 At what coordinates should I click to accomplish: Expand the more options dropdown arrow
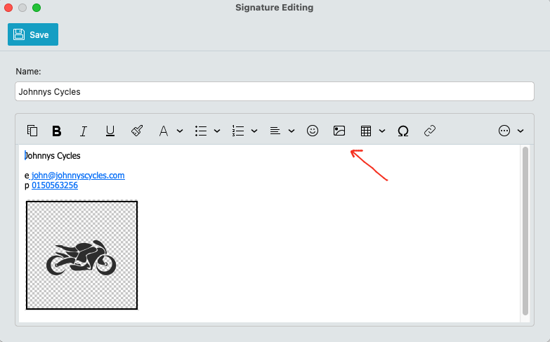(520, 131)
